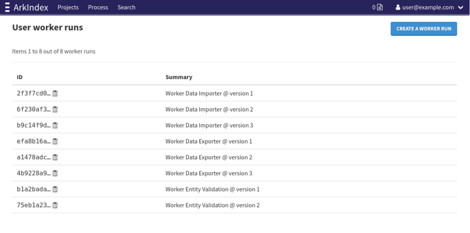Screen dimensions: 470x233
Task: Click Create a Worker Run button
Action: point(423,29)
